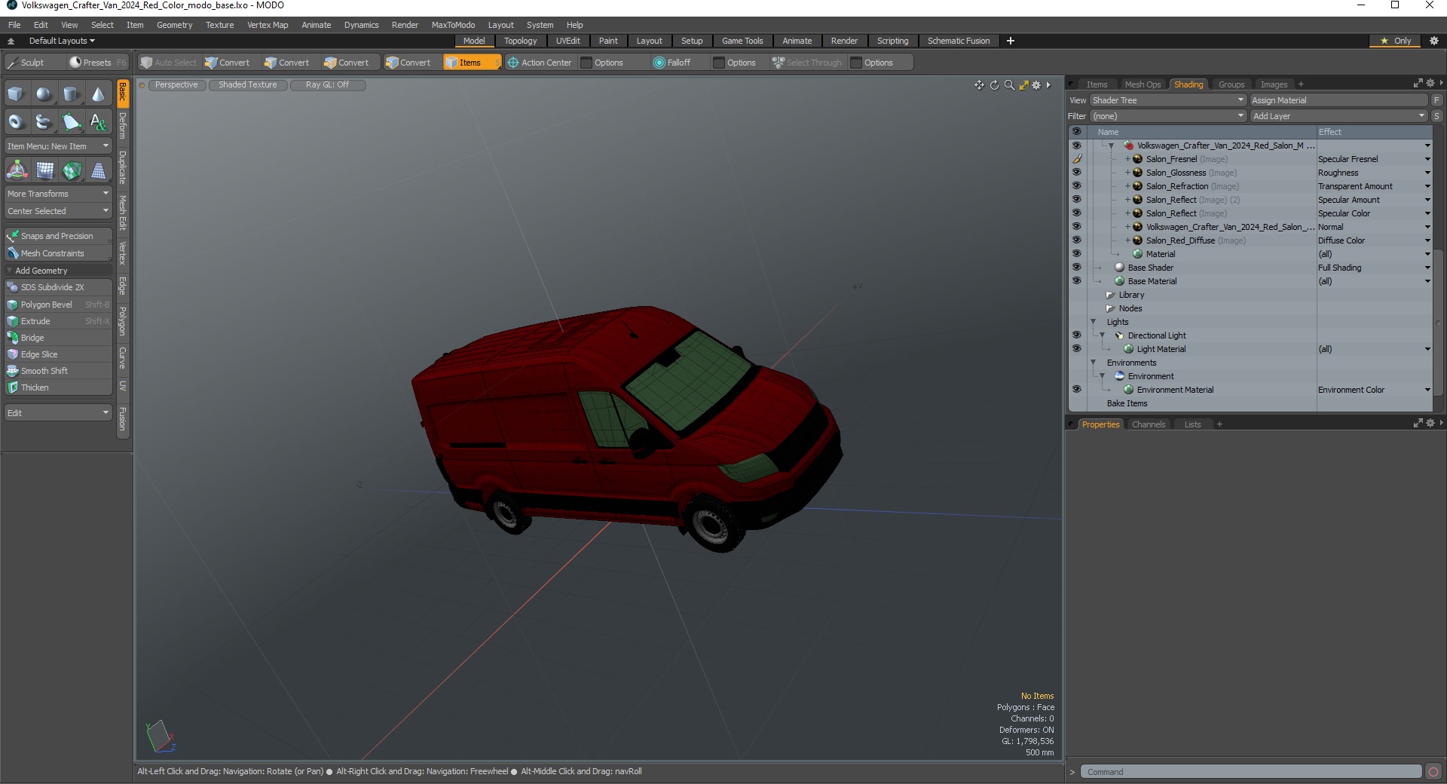Toggle the Only star button
The image size is (1447, 784).
click(1396, 41)
